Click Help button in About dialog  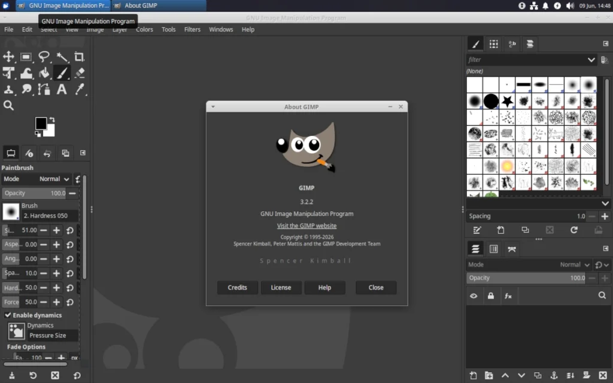tap(324, 288)
